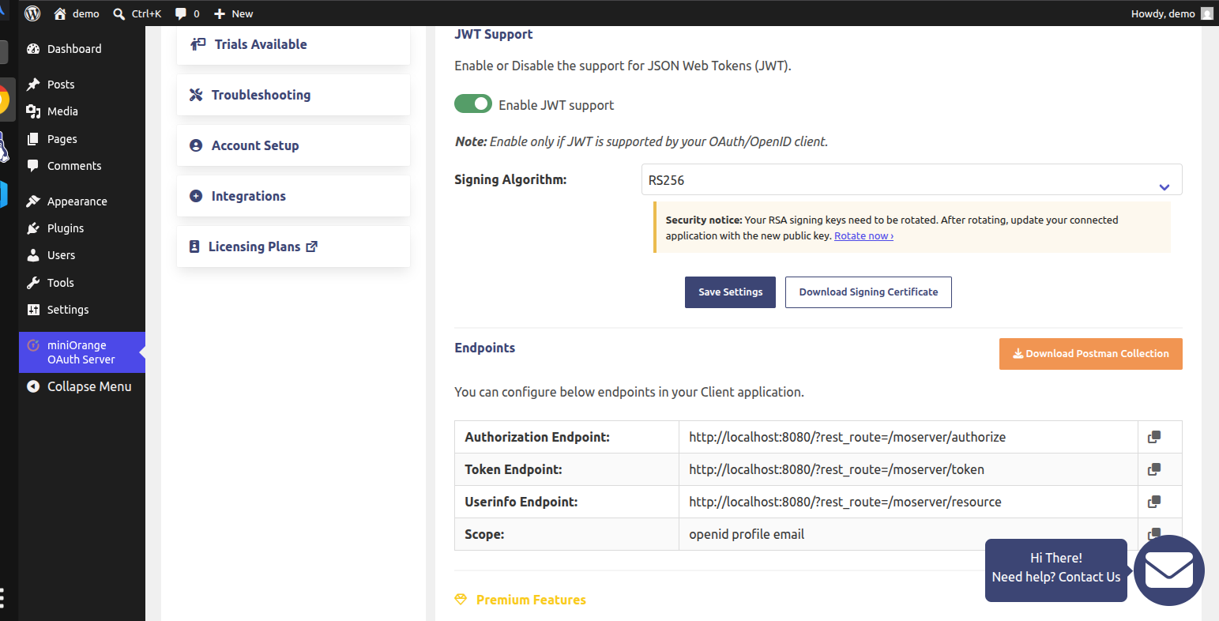Click the Userinfo Endpoint label
The width and height of the screenshot is (1219, 621).
coord(521,502)
